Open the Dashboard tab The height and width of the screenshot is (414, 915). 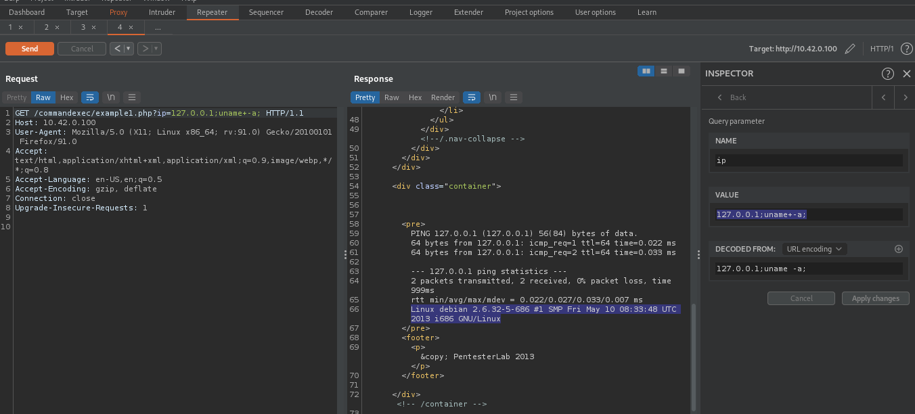[26, 12]
